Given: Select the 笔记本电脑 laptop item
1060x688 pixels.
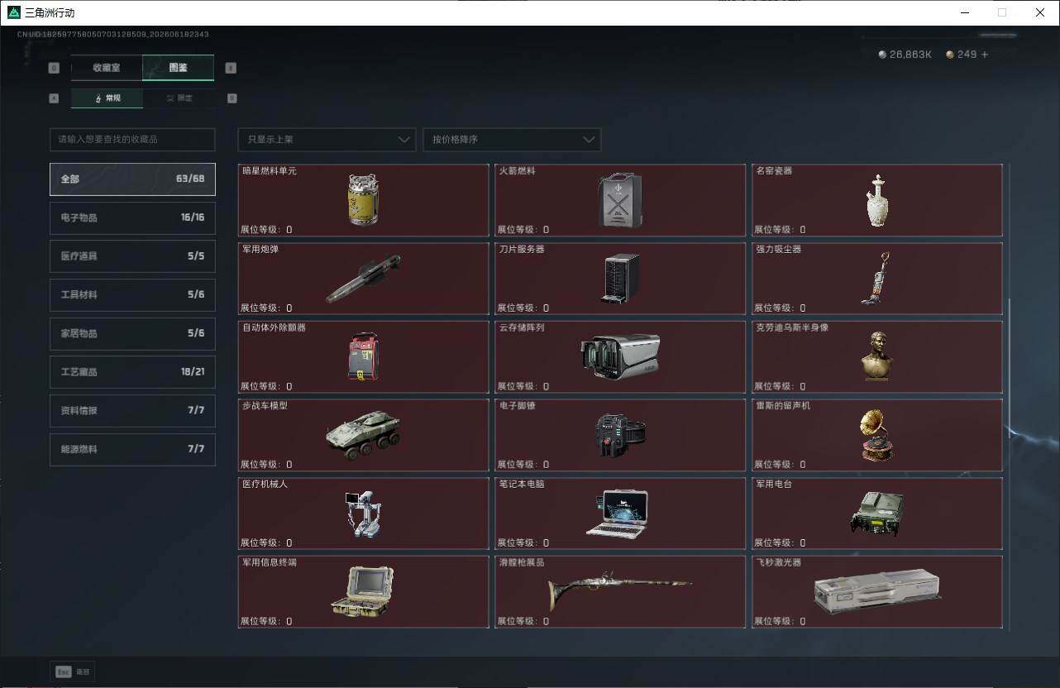Looking at the screenshot, I should point(620,514).
